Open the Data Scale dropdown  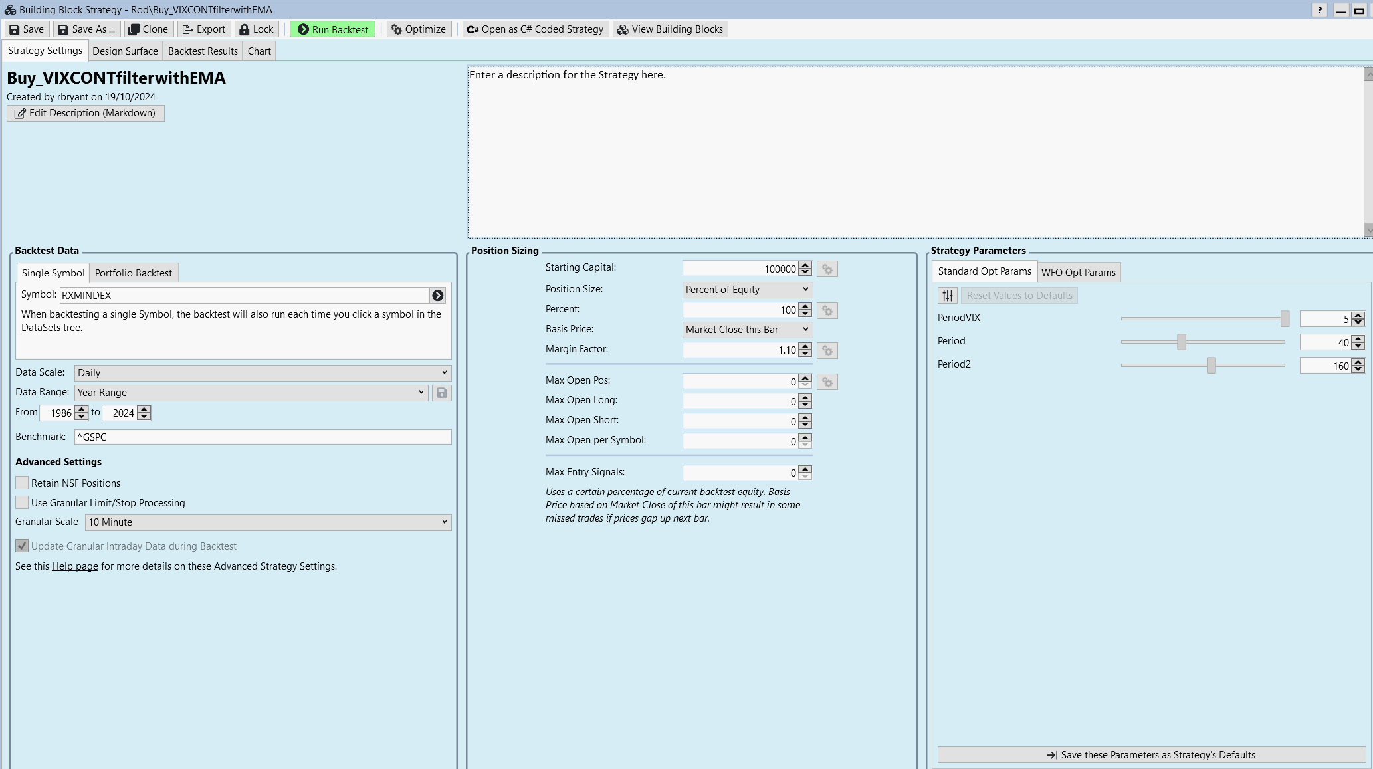coord(263,373)
